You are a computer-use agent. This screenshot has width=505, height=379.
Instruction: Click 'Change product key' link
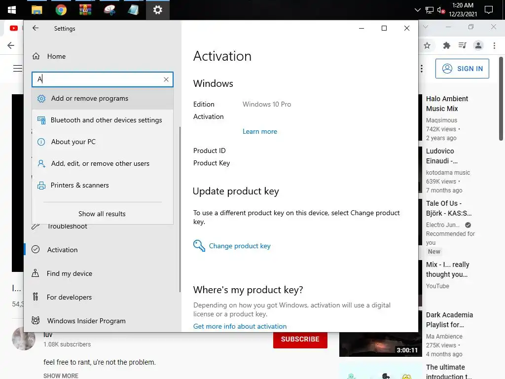240,246
